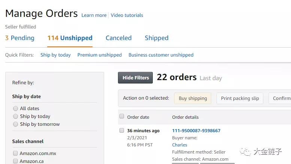Select the Ship by today radio option
Viewport: 291px width, 164px height.
coord(15,116)
